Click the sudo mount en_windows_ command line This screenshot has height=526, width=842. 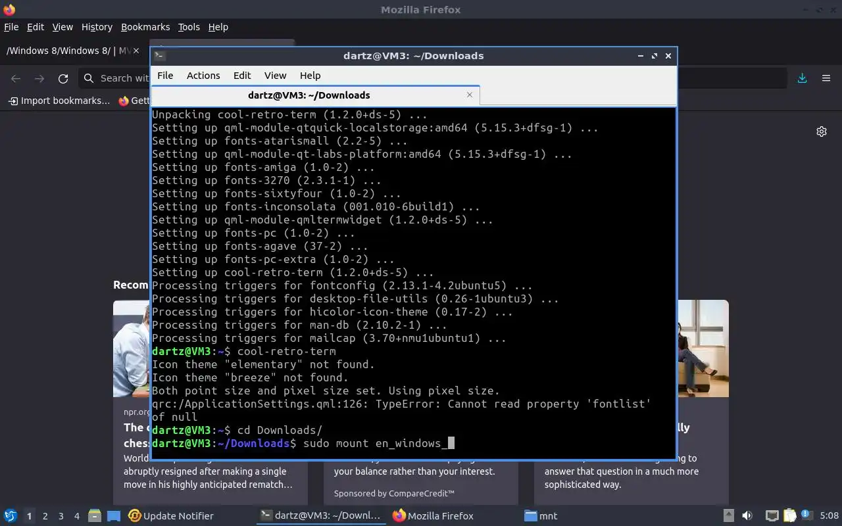(x=303, y=443)
